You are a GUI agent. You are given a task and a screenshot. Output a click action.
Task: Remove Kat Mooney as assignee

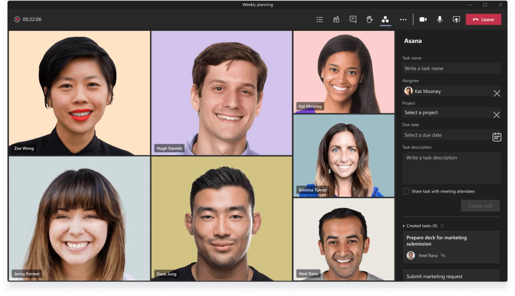[497, 93]
